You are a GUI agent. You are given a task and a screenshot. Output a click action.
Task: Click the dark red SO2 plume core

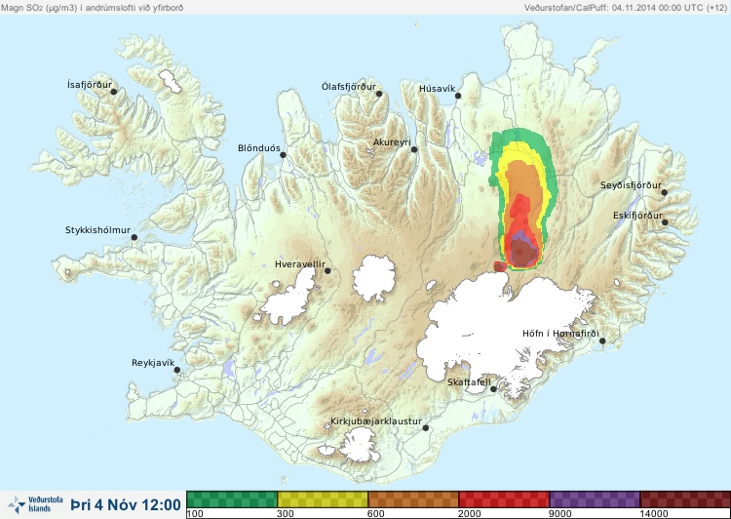522,253
